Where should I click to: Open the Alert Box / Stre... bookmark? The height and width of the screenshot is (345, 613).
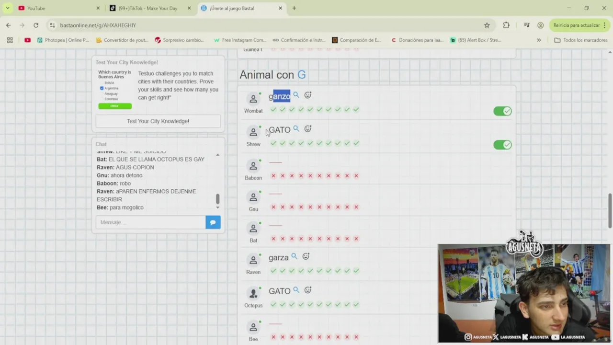coord(476,40)
